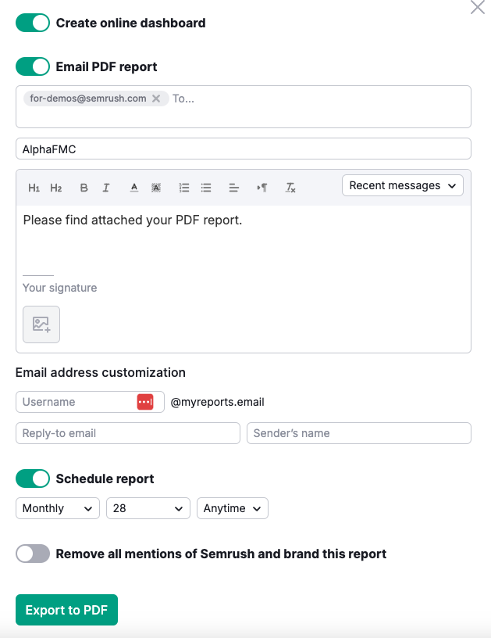Toggle bold text formatting
This screenshot has width=491, height=638.
[84, 188]
